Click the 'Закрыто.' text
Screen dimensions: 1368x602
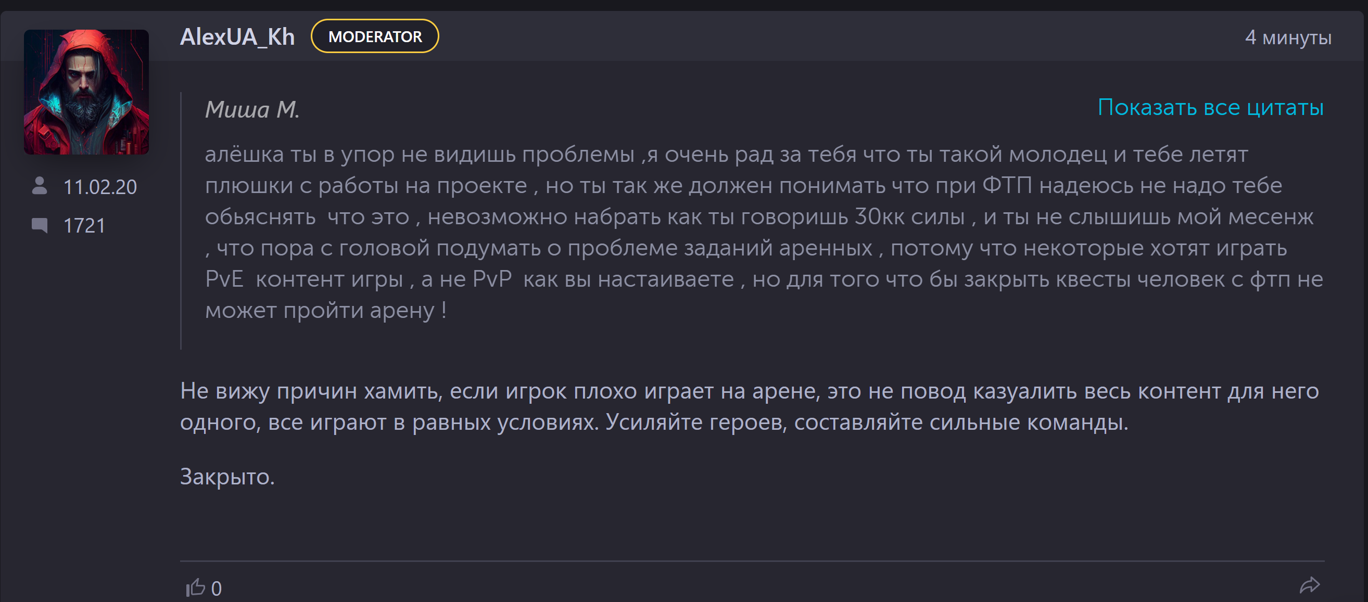click(227, 477)
